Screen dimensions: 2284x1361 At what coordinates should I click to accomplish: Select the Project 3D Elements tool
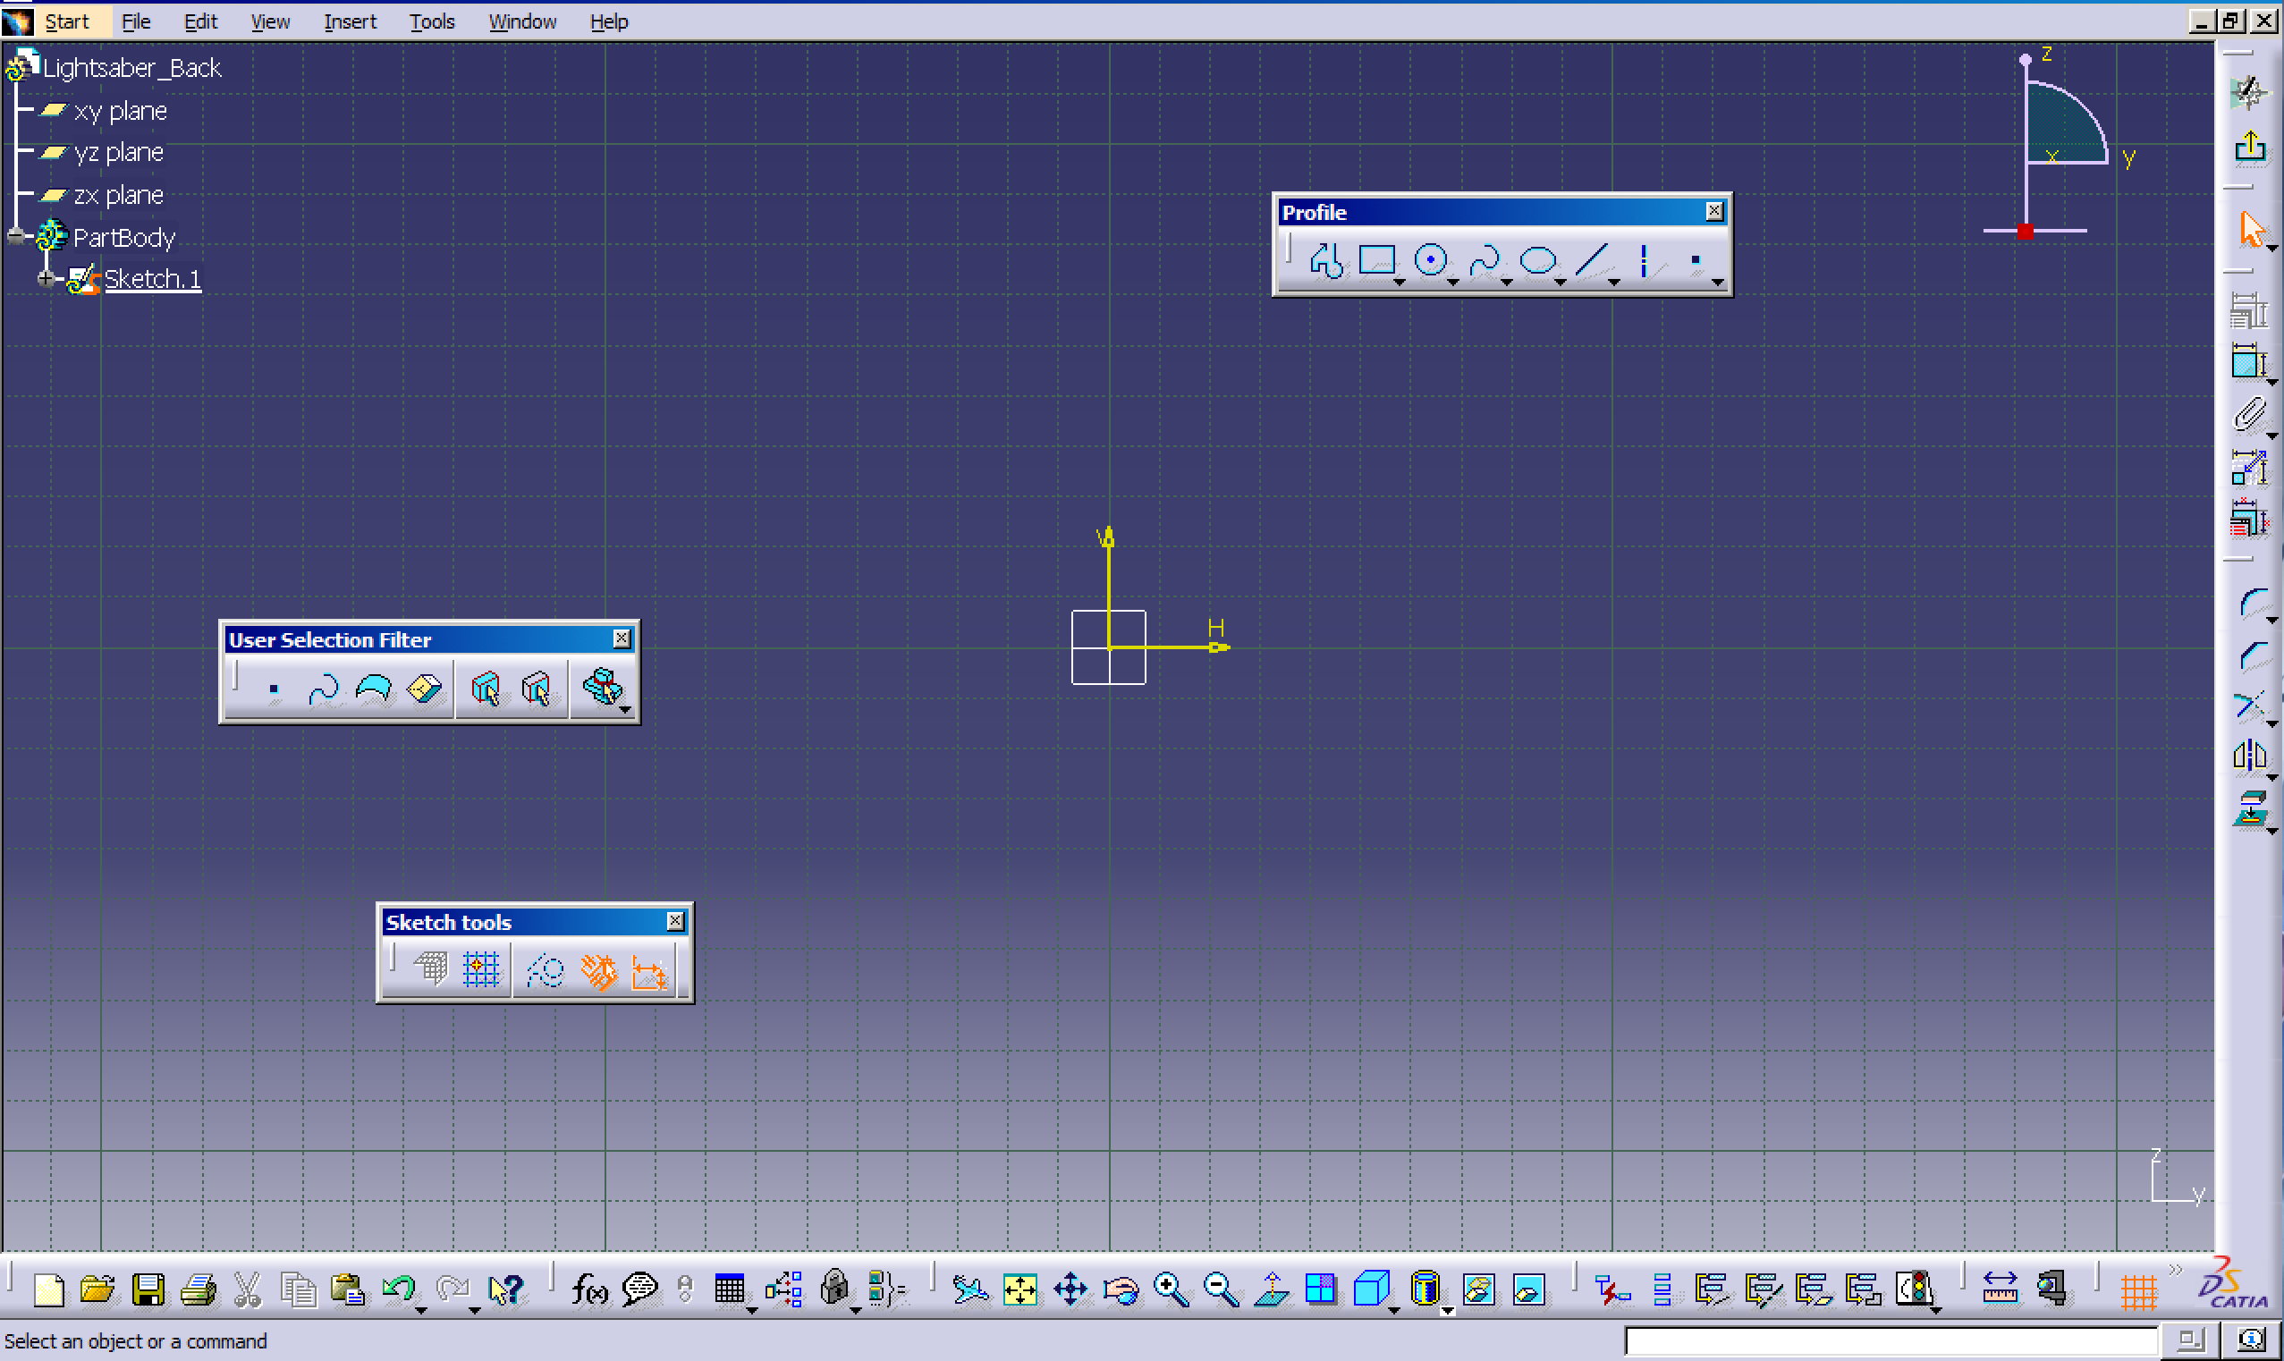click(x=2252, y=811)
